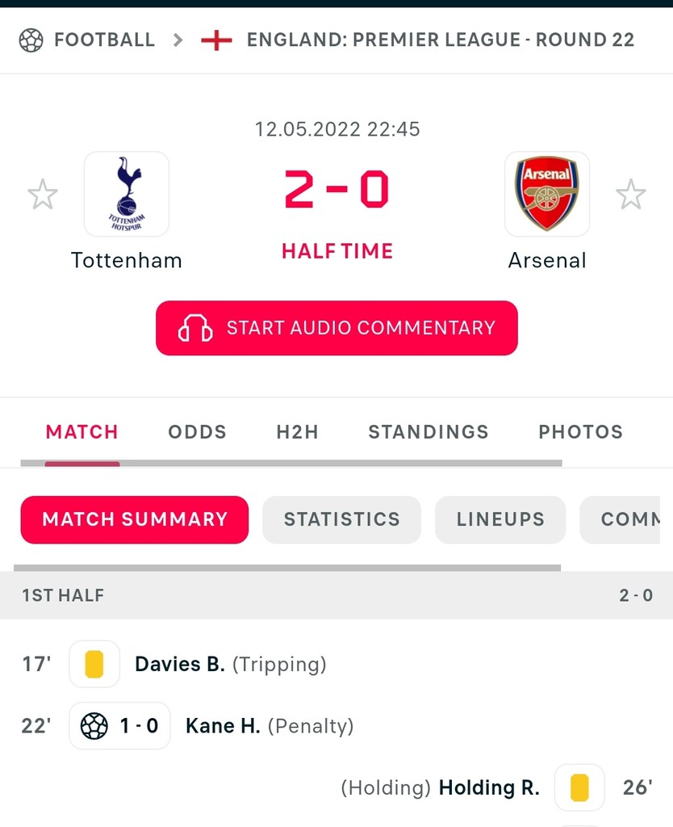Viewport: 673px width, 827px height.
Task: Select player Kane H. in match summary
Action: click(x=223, y=726)
